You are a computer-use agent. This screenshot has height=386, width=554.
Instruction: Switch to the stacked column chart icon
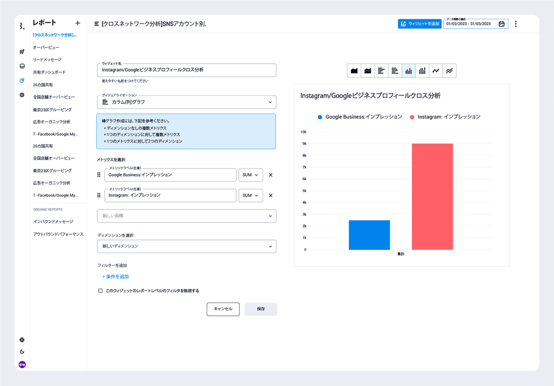coord(422,71)
